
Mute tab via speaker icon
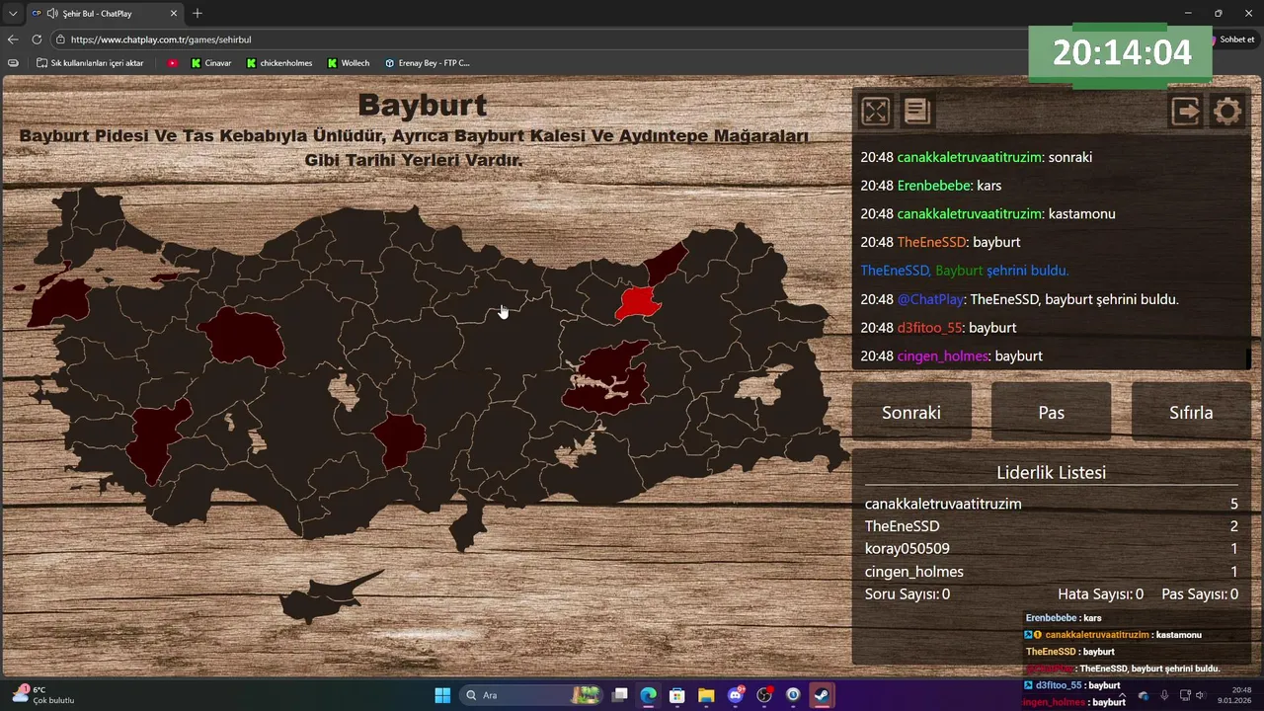pyautogui.click(x=51, y=14)
